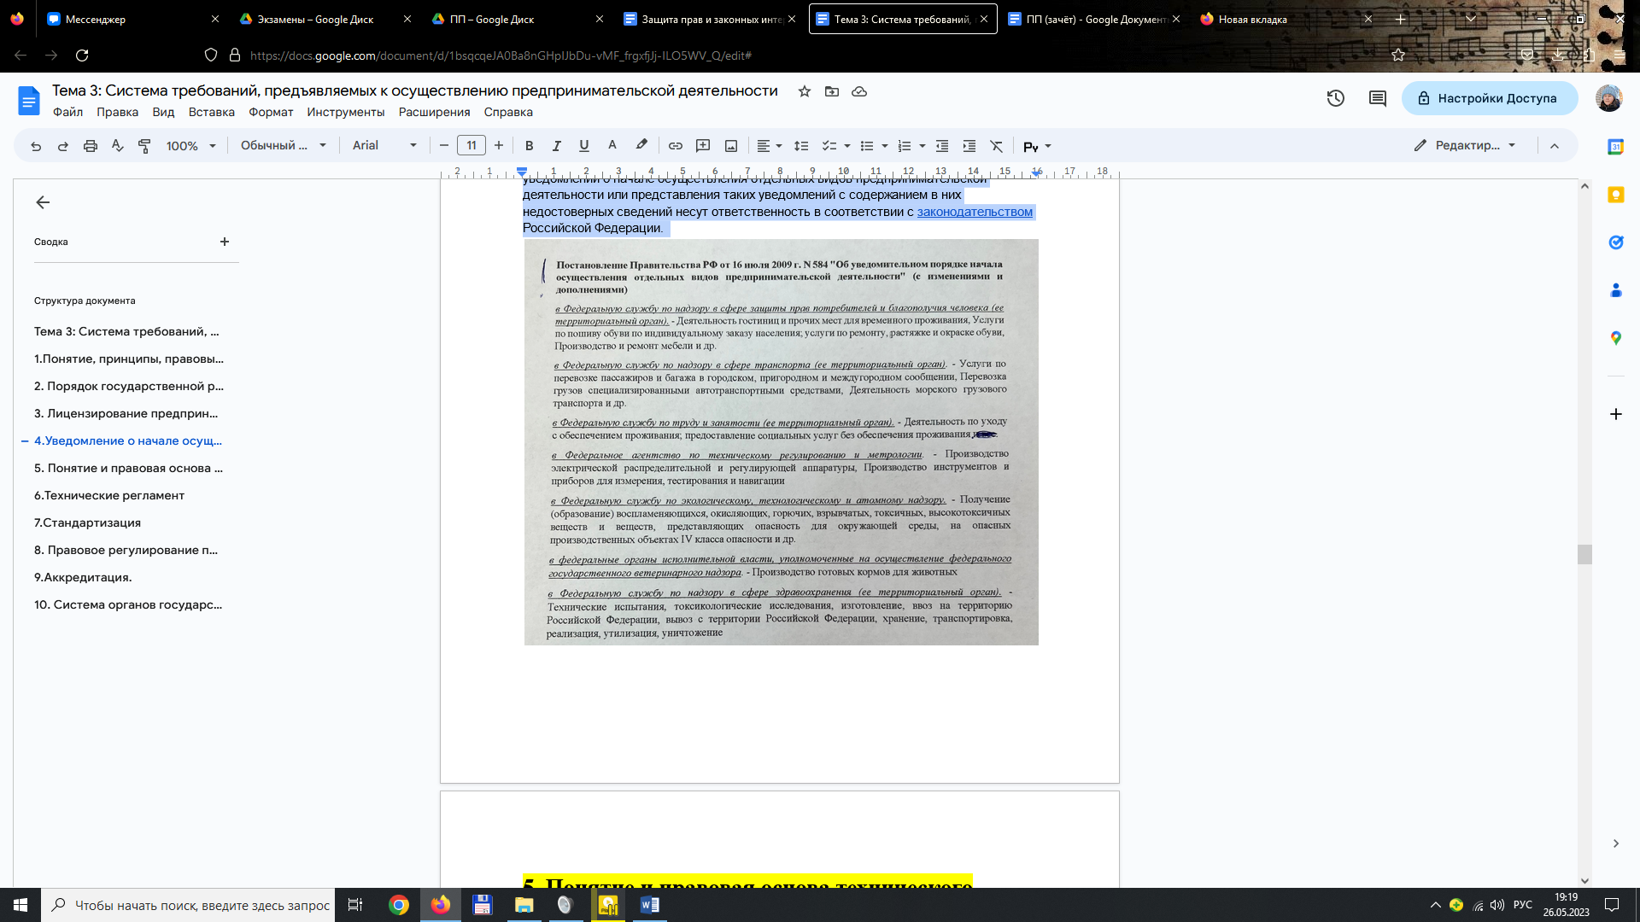Open checklist options dropdown
Image resolution: width=1640 pixels, height=922 pixels.
[847, 146]
